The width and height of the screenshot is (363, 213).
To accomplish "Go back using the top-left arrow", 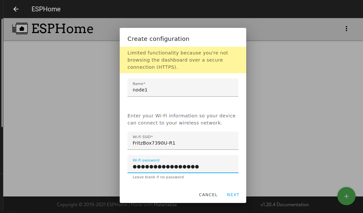I will pyautogui.click(x=16, y=9).
